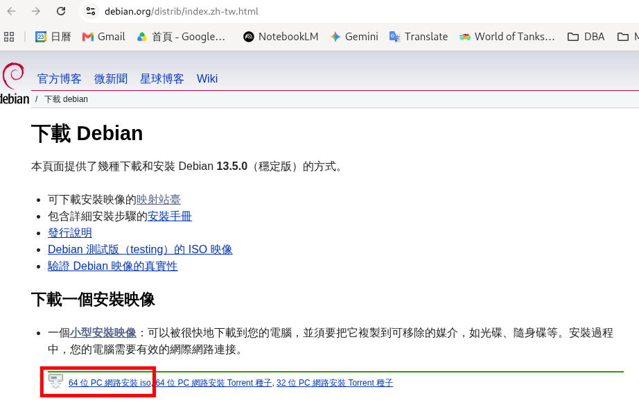Open the World of Tanks bookmark
This screenshot has height=403, width=639.
coord(507,37)
